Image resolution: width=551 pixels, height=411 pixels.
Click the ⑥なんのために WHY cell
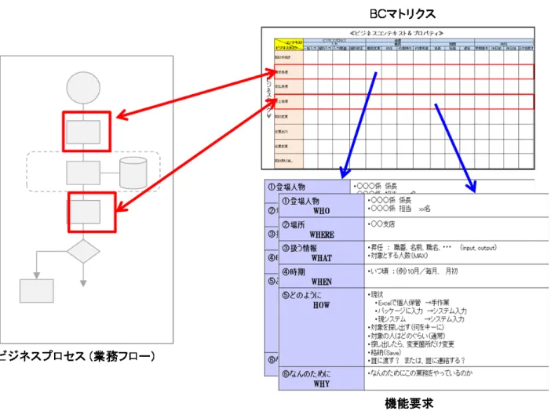[322, 379]
